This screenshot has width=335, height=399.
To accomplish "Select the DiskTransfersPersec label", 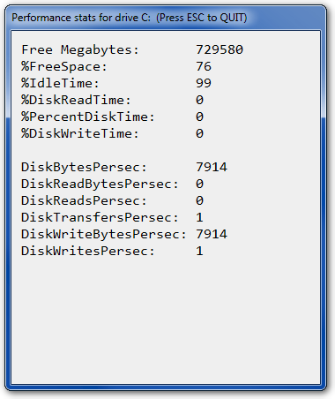I will point(100,217).
